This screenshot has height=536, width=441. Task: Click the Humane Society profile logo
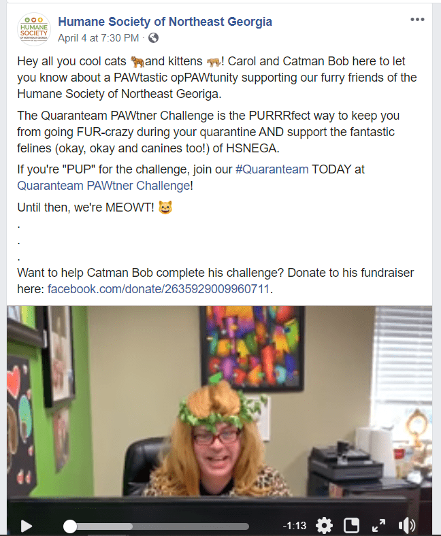click(34, 29)
